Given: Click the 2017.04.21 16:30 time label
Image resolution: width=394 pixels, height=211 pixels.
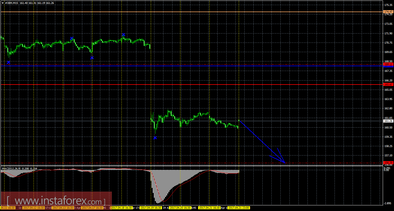Looking at the screenshot, I should [210, 208].
